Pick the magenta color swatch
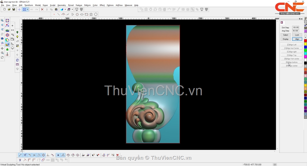This screenshot has height=166, width=307. click(305, 57)
